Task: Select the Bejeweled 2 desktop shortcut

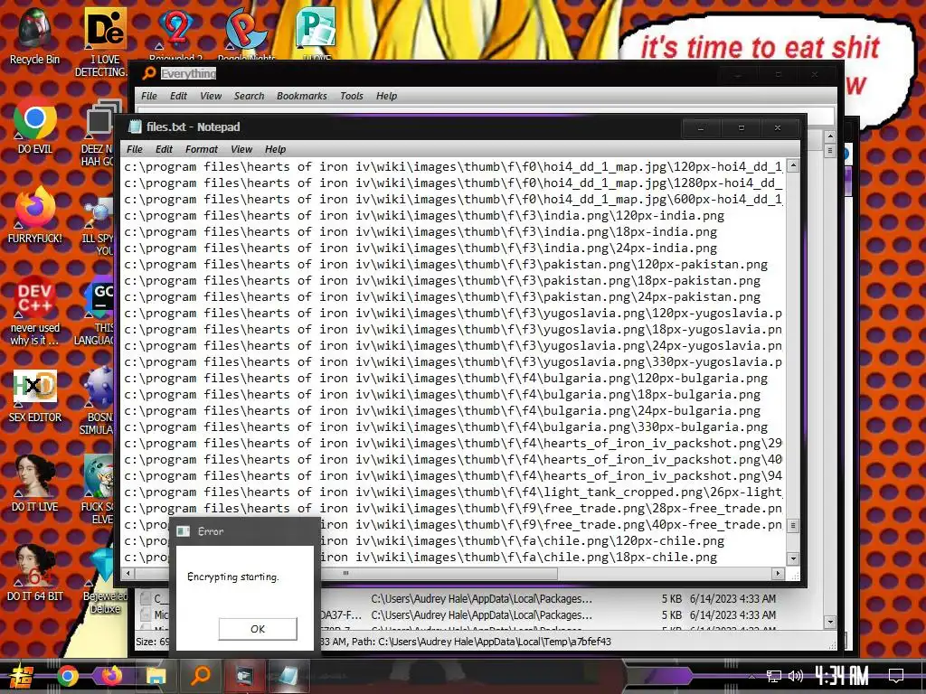Action: click(x=176, y=34)
